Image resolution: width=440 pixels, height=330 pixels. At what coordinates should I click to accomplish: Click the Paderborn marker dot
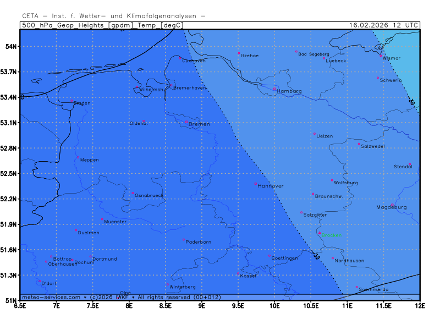184,239
